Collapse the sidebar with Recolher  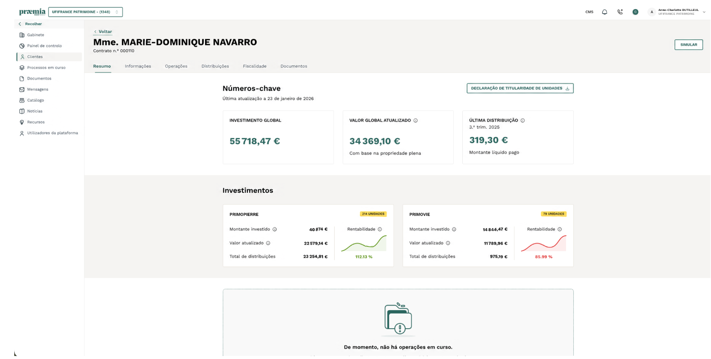click(30, 24)
